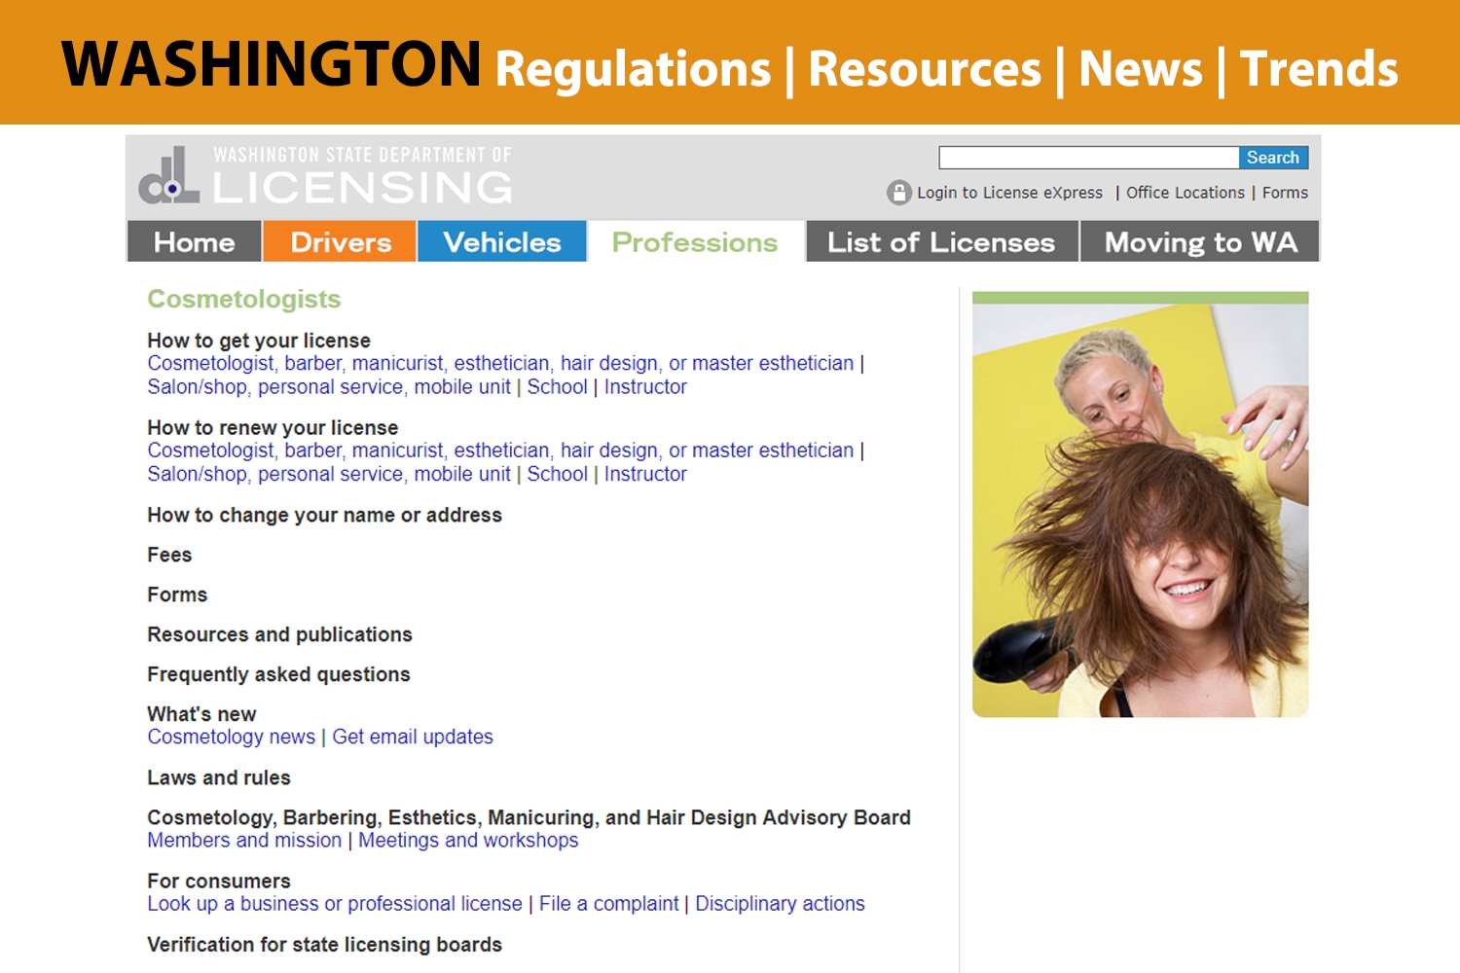Open Verification for state licensing boards
Viewport: 1460px width, 973px height.
(x=324, y=944)
